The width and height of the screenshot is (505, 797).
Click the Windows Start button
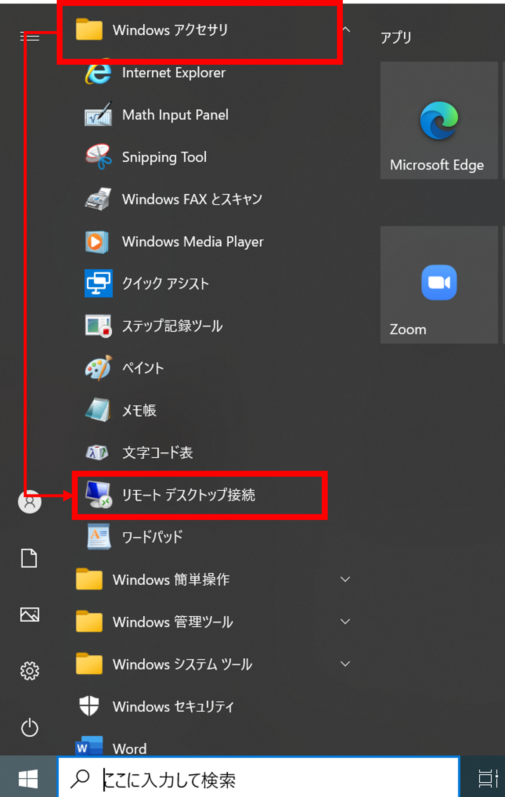[29, 779]
